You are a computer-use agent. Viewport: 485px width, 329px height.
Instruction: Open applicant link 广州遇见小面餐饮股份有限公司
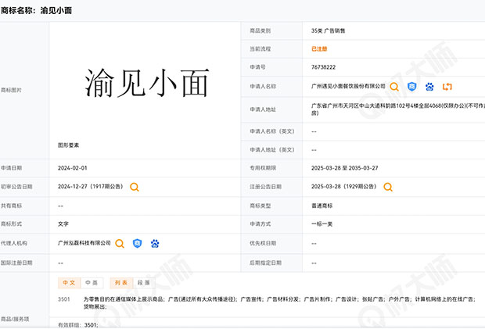[x=348, y=86]
